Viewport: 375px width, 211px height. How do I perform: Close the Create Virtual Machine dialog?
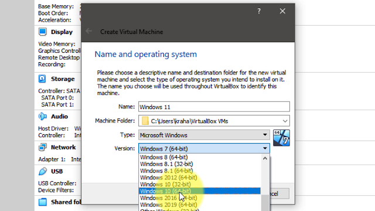282,11
